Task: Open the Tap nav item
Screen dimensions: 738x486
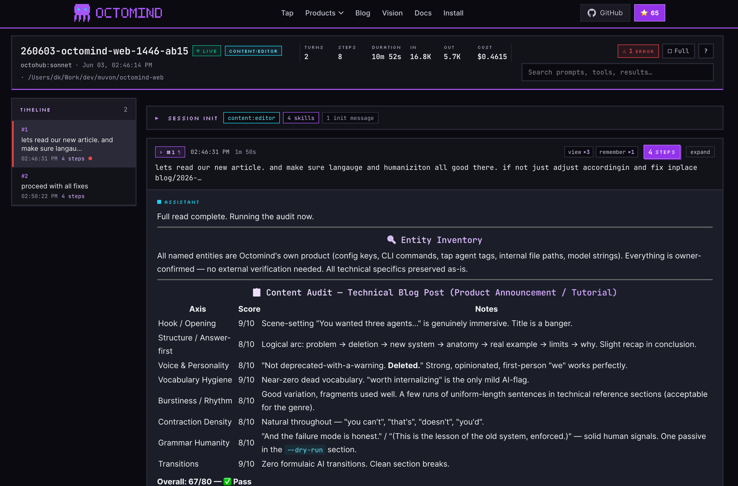Action: [287, 13]
